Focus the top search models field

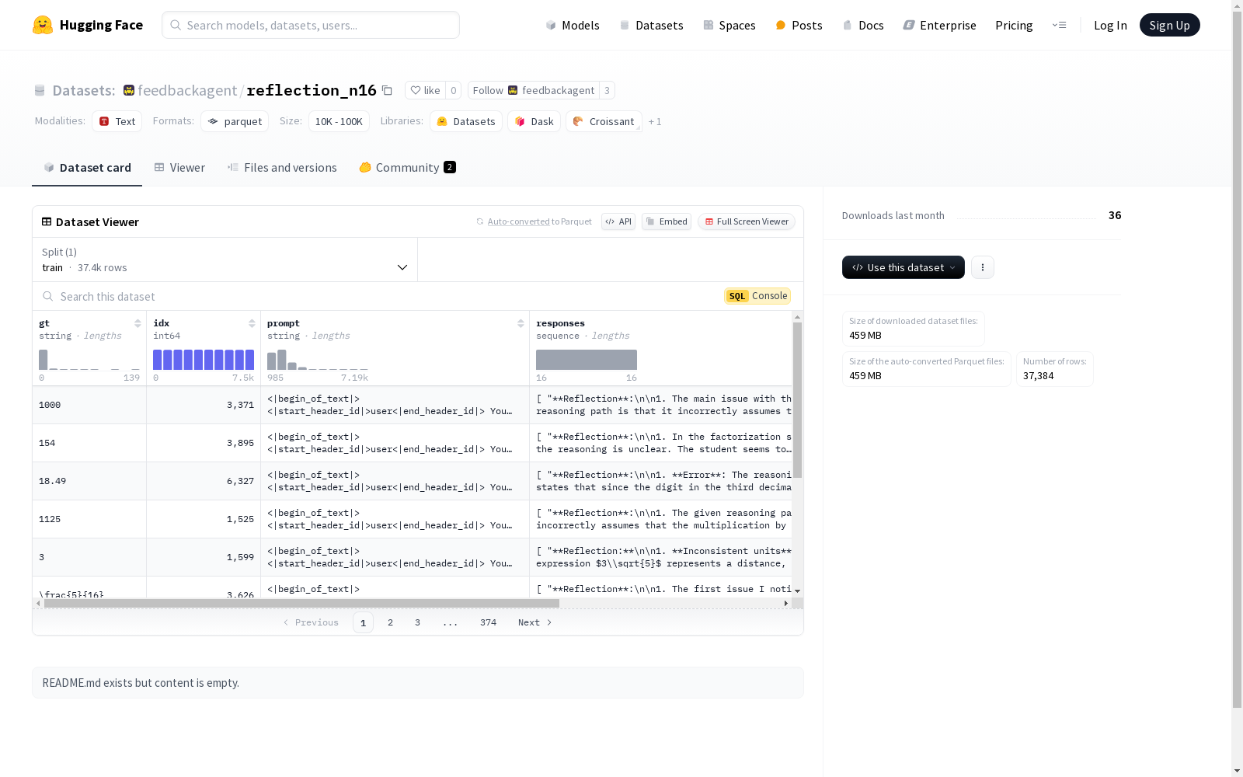coord(311,25)
